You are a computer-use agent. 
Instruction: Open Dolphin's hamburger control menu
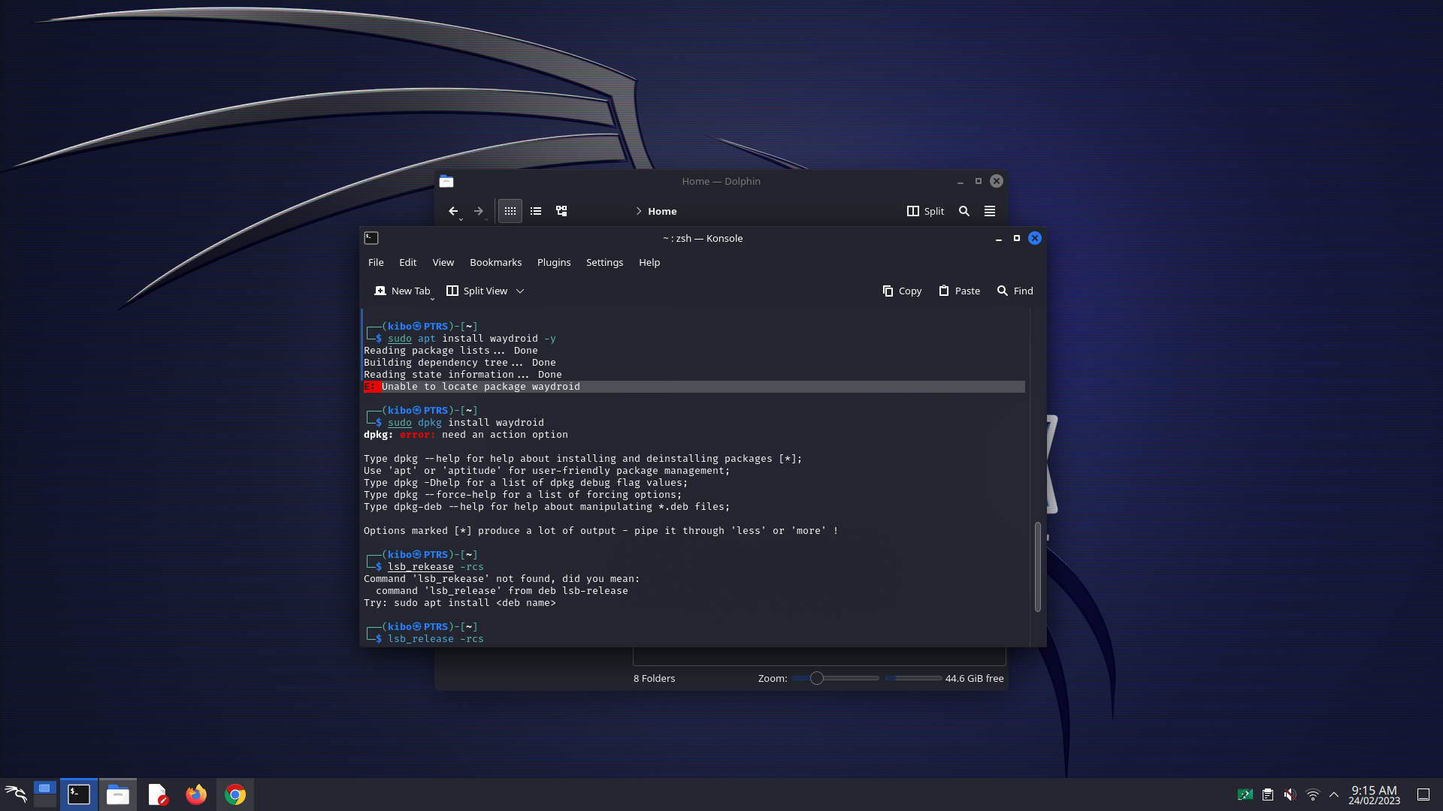[x=989, y=211]
